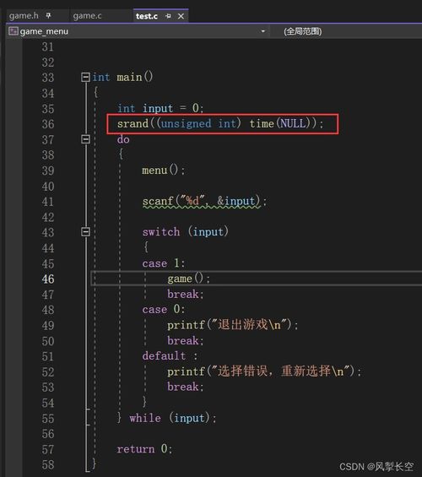This screenshot has height=477, width=422.
Task: Collapse the switch statement block
Action: click(x=86, y=232)
